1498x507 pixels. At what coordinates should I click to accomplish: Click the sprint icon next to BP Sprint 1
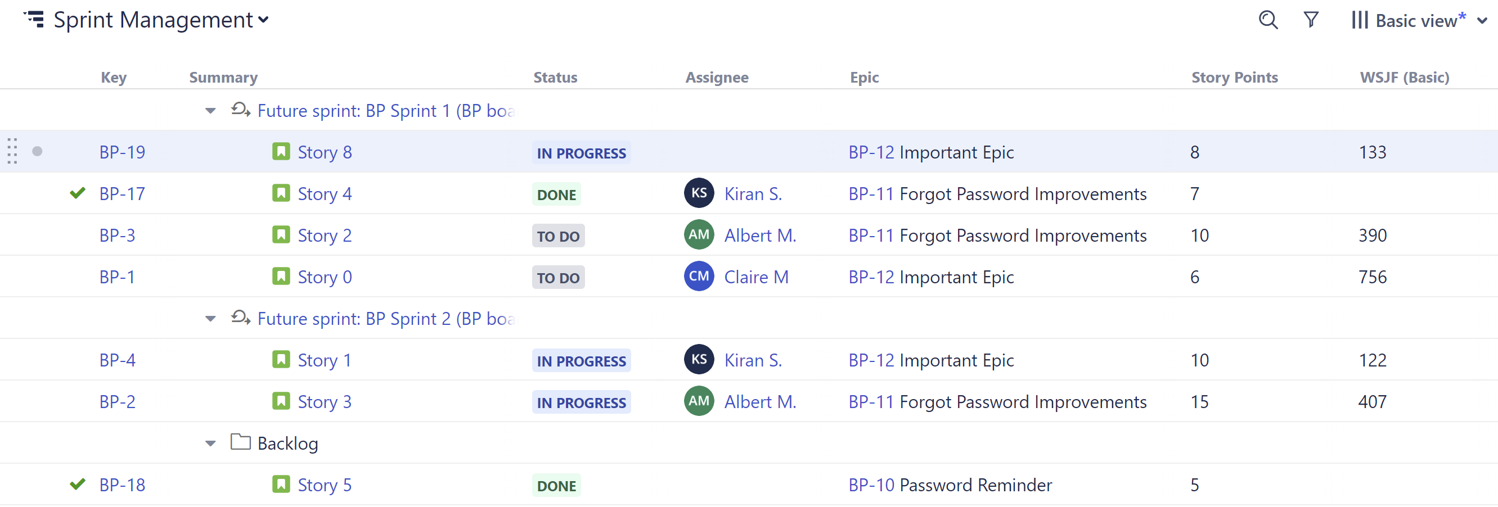tap(240, 110)
